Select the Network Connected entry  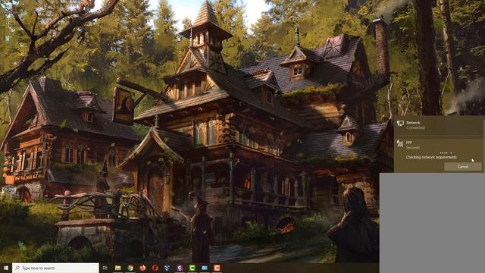[x=438, y=126]
